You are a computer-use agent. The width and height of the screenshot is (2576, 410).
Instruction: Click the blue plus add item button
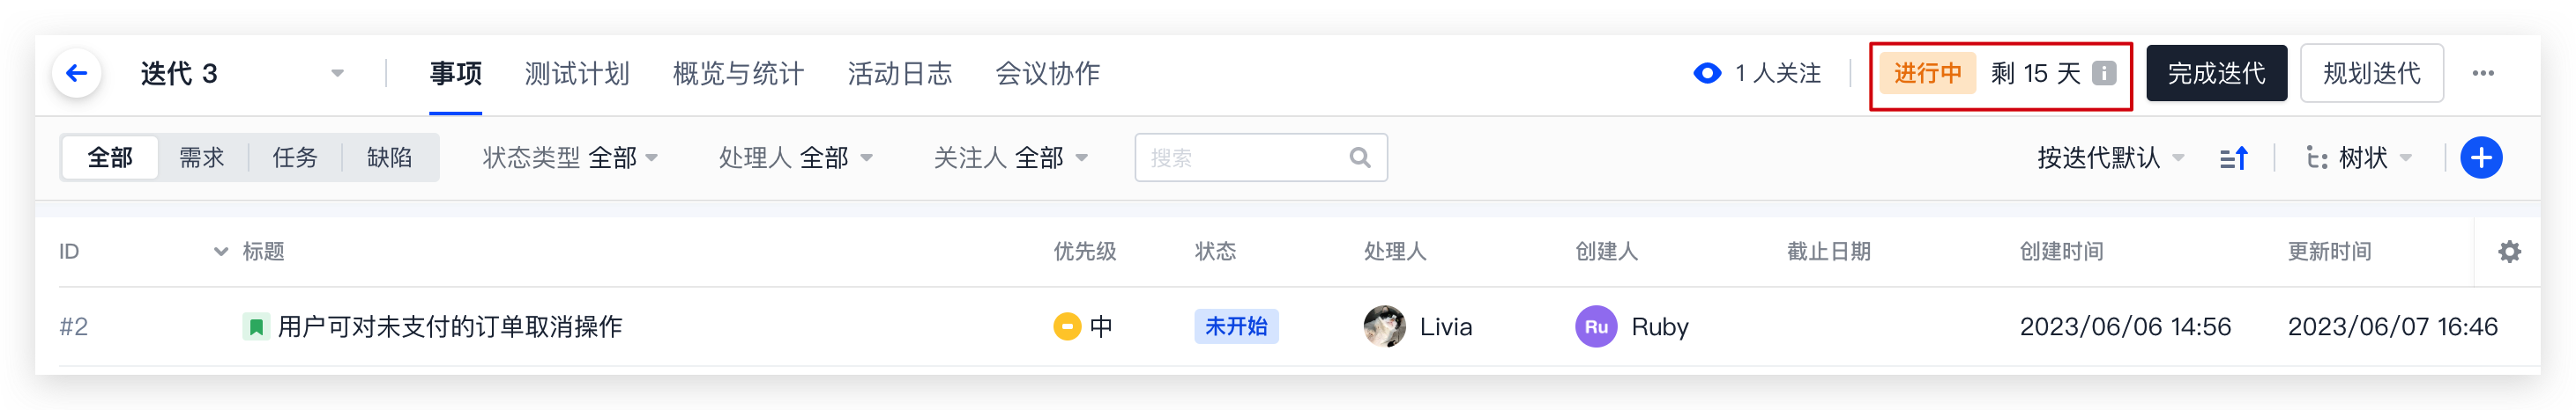coord(2481,157)
